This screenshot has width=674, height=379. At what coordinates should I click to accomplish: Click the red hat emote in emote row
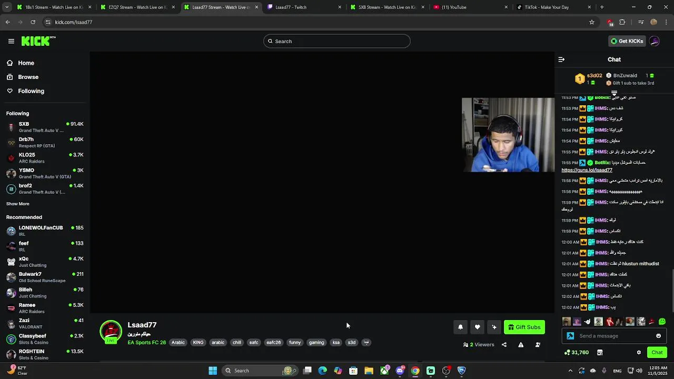pos(651,322)
